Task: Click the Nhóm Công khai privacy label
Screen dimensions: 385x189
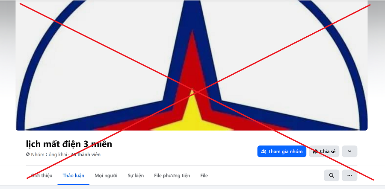Action: click(49, 154)
